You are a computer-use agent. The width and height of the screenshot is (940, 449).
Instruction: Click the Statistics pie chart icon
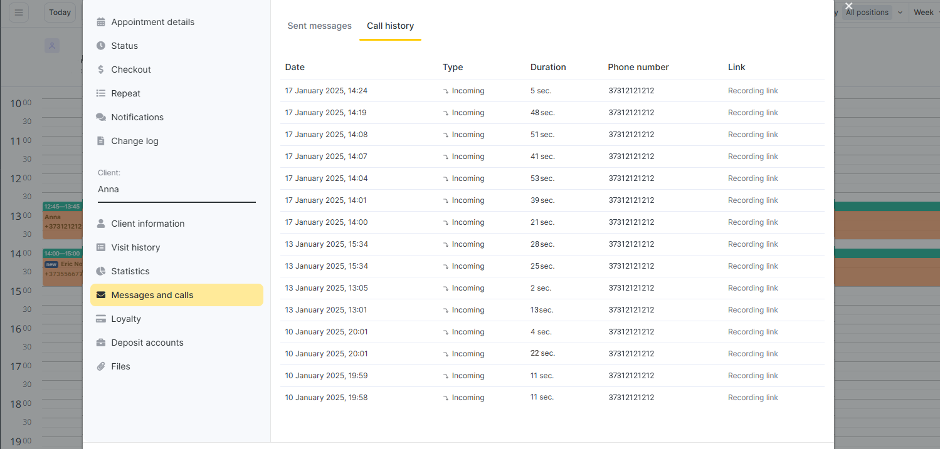pyautogui.click(x=101, y=271)
